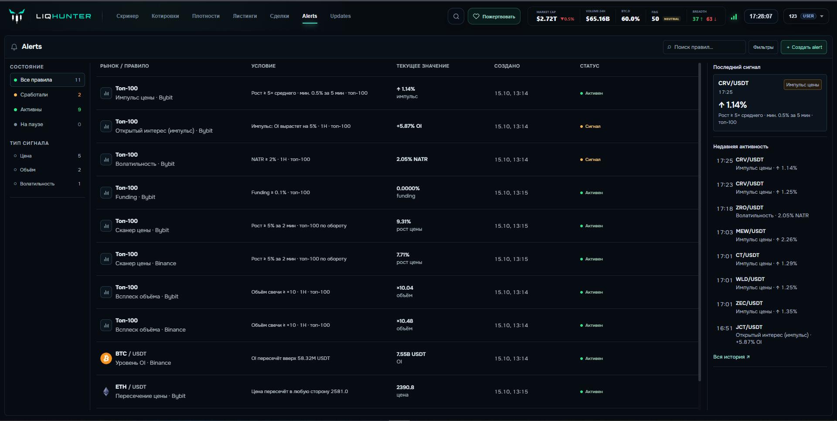The width and height of the screenshot is (837, 421).
Task: Click the Bitcoin coin icon in BTC / USDT row
Action: click(x=106, y=358)
